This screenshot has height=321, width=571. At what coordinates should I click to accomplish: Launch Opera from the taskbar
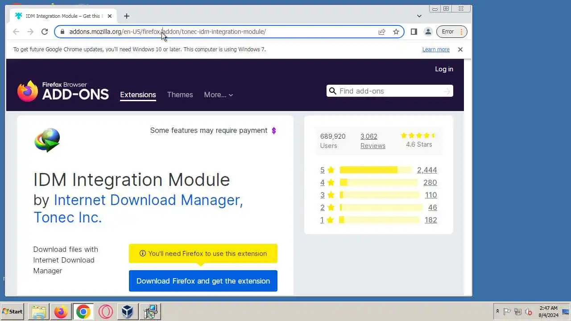(105, 312)
